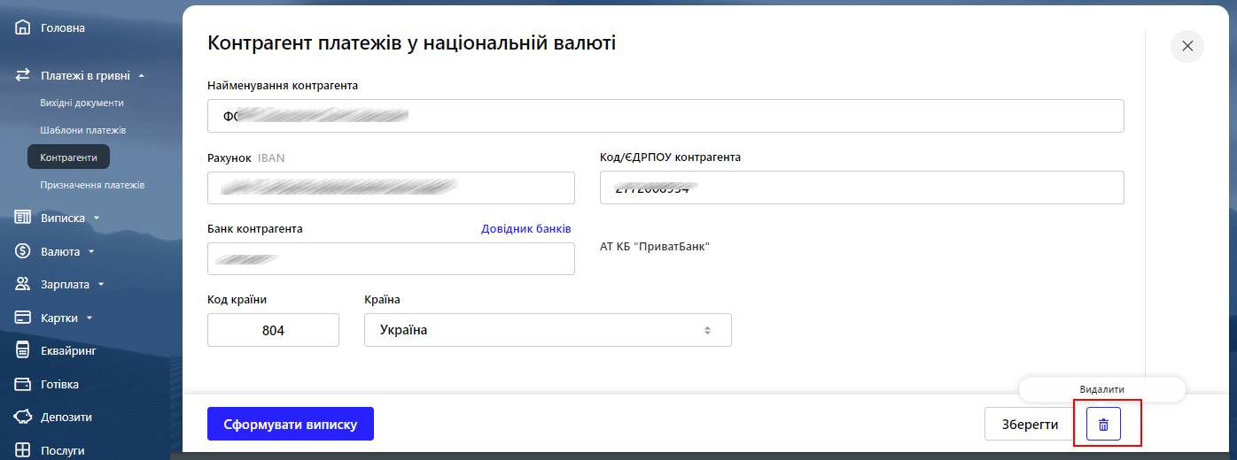Open Призначення платежів submenu item

[92, 185]
